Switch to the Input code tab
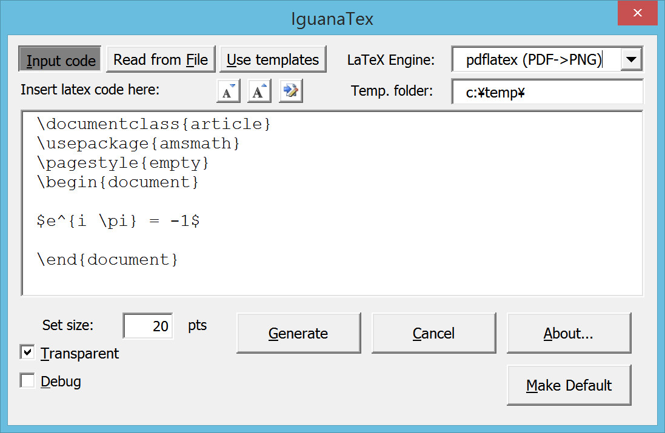This screenshot has width=665, height=433. [x=60, y=59]
